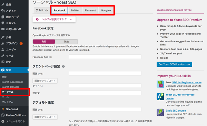The width and height of the screenshot is (207, 126).
Task: Click the envelope icon beside お問い合わせ
Action: coord(3,29)
